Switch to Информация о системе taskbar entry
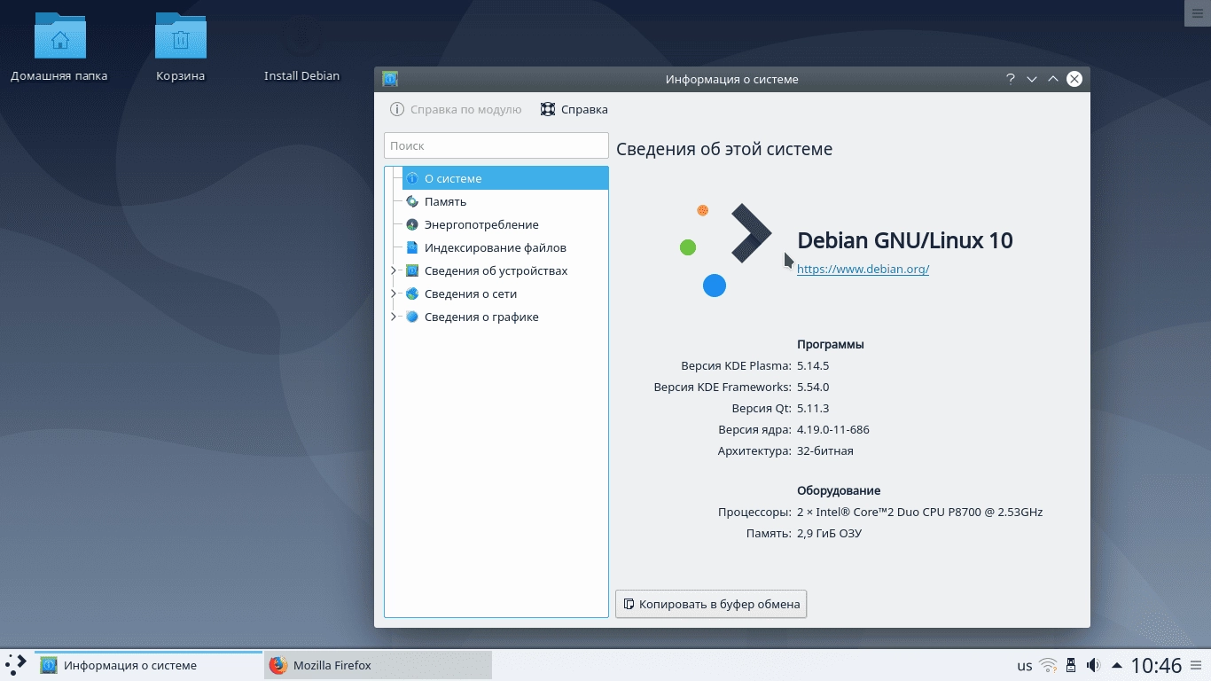The image size is (1211, 681). click(149, 665)
